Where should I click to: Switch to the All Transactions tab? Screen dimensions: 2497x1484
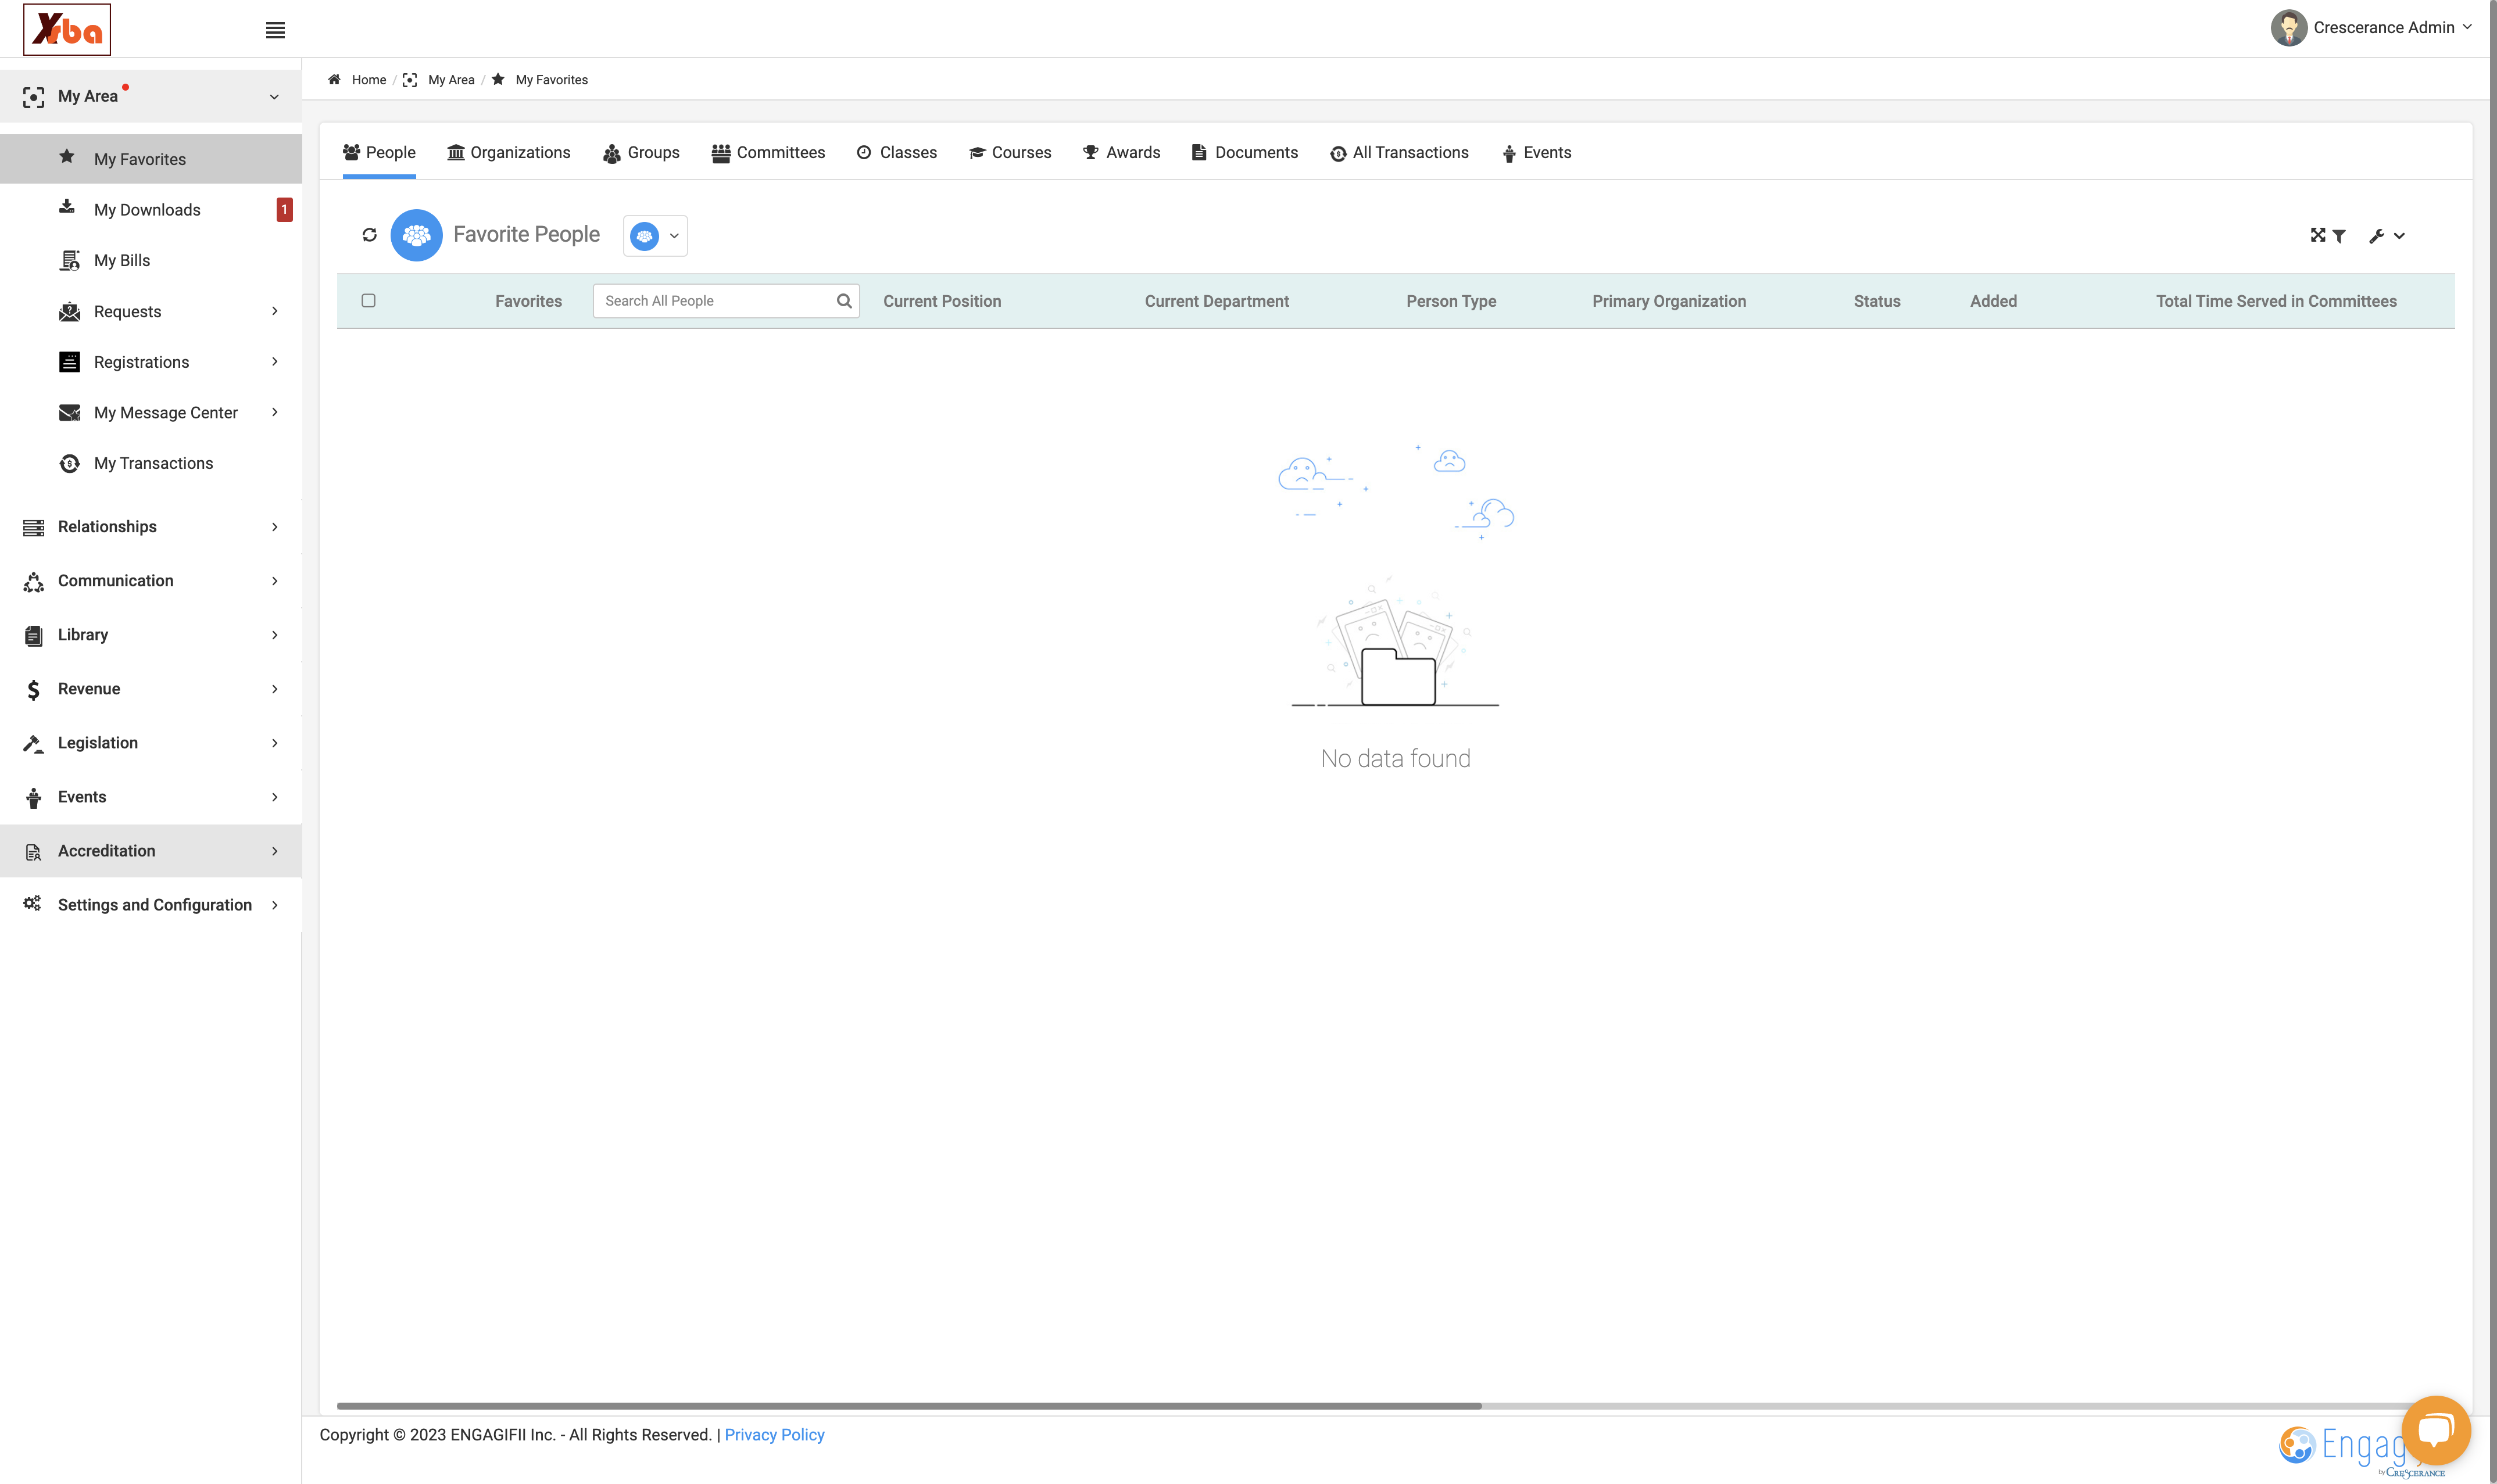point(1399,153)
